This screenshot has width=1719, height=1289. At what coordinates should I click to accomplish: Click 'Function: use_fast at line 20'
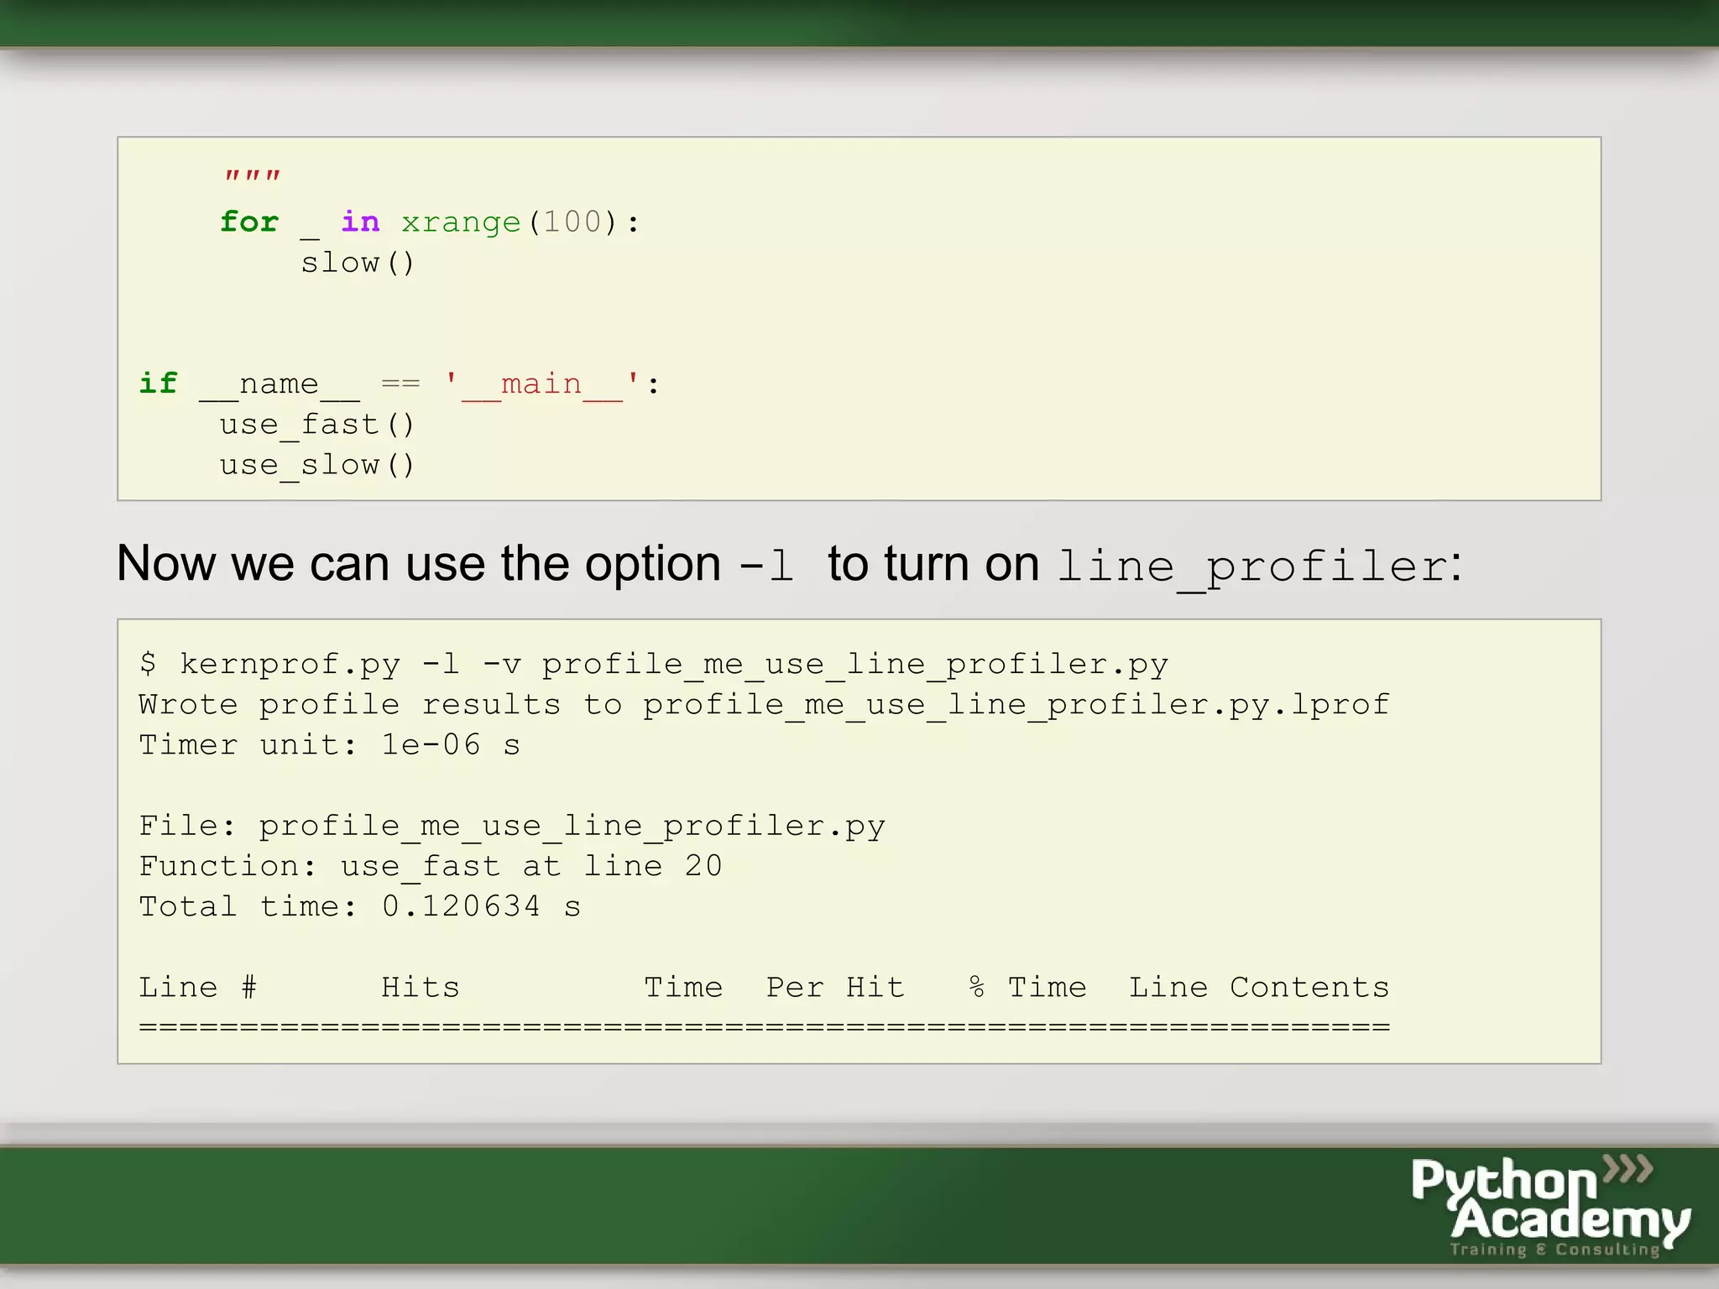(431, 866)
